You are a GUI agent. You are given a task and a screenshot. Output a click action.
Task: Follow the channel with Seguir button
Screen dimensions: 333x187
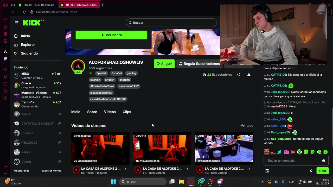pyautogui.click(x=164, y=64)
